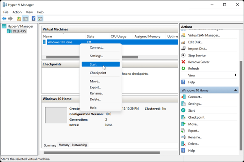This screenshot has width=244, height=162.
Task: Toggle the Show/Hide Action Pane toolbar icon
Action: (x=40, y=19)
